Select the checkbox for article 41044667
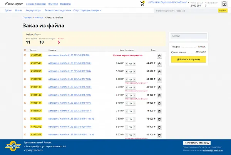 tap(25, 111)
